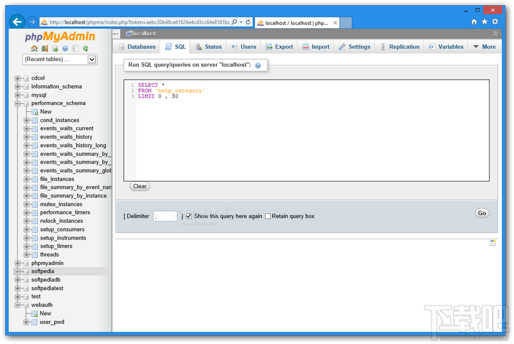Open browser Tools gear icon

pos(495,22)
